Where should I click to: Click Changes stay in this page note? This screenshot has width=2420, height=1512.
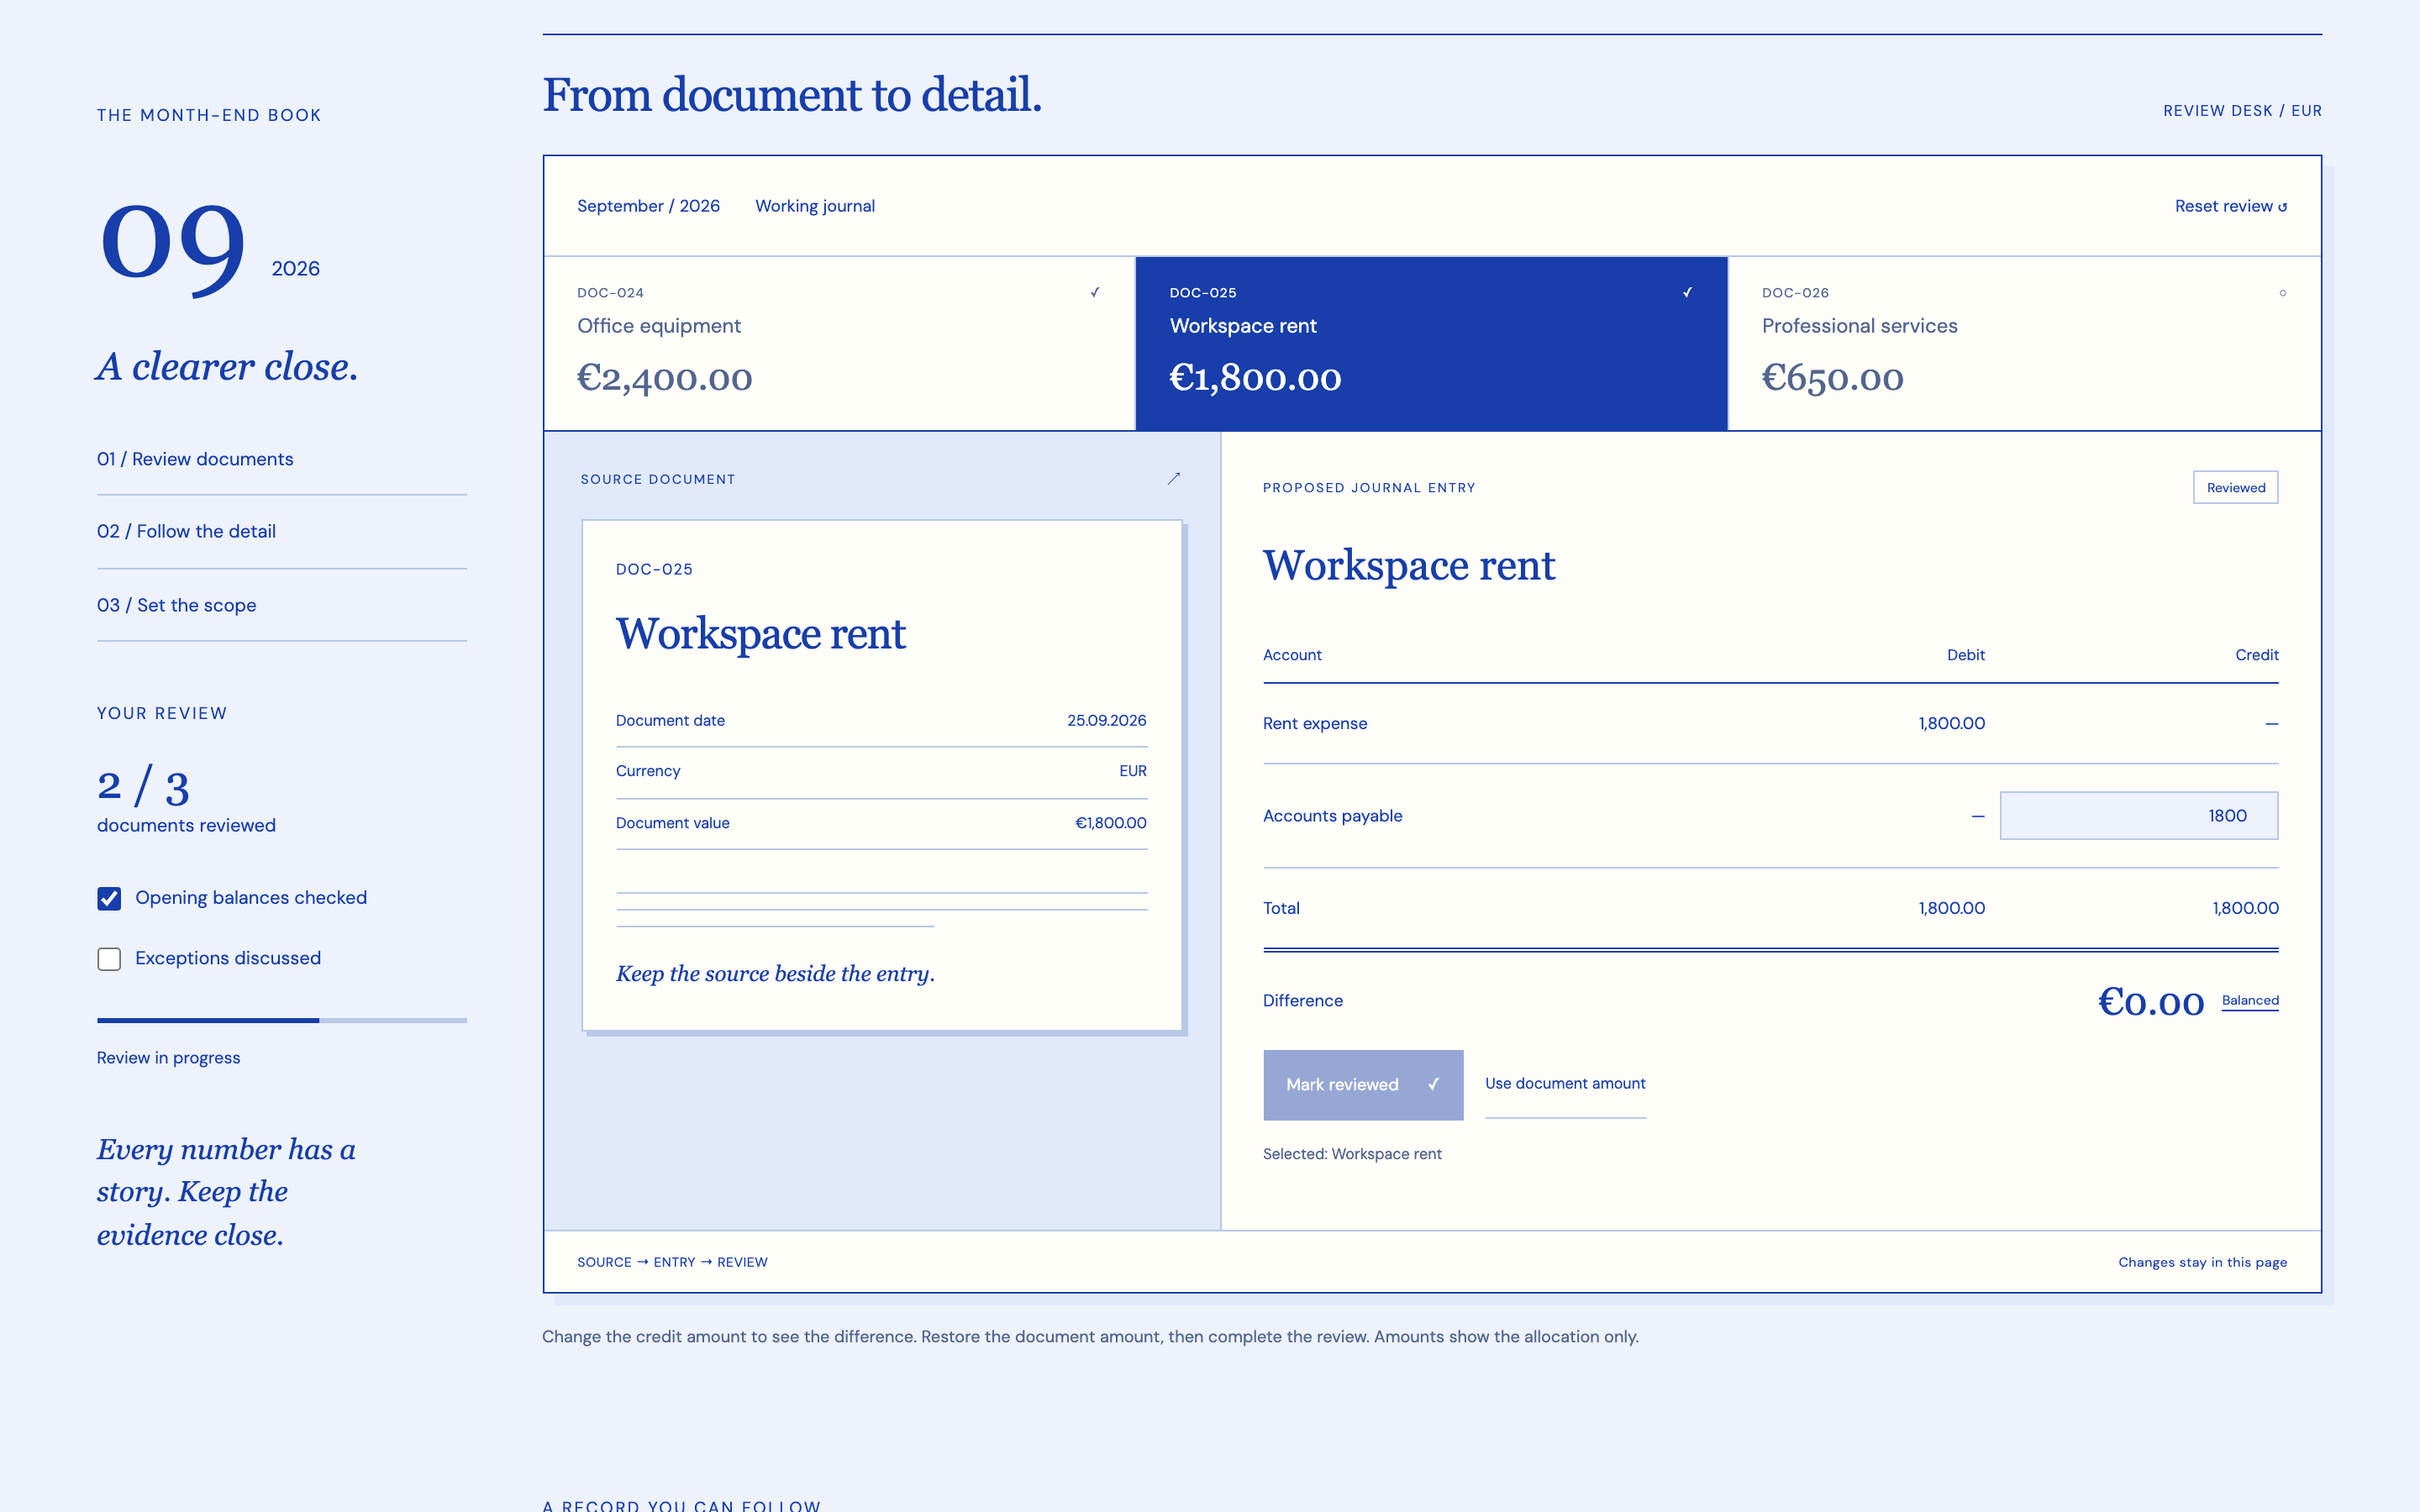click(2202, 1262)
